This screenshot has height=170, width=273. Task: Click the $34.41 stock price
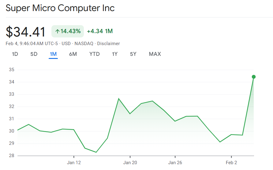pyautogui.click(x=26, y=32)
